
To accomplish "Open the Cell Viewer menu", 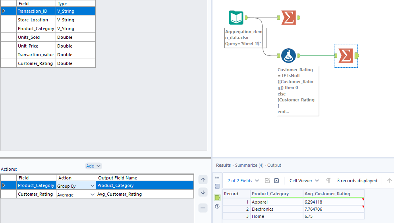I will point(304,181).
